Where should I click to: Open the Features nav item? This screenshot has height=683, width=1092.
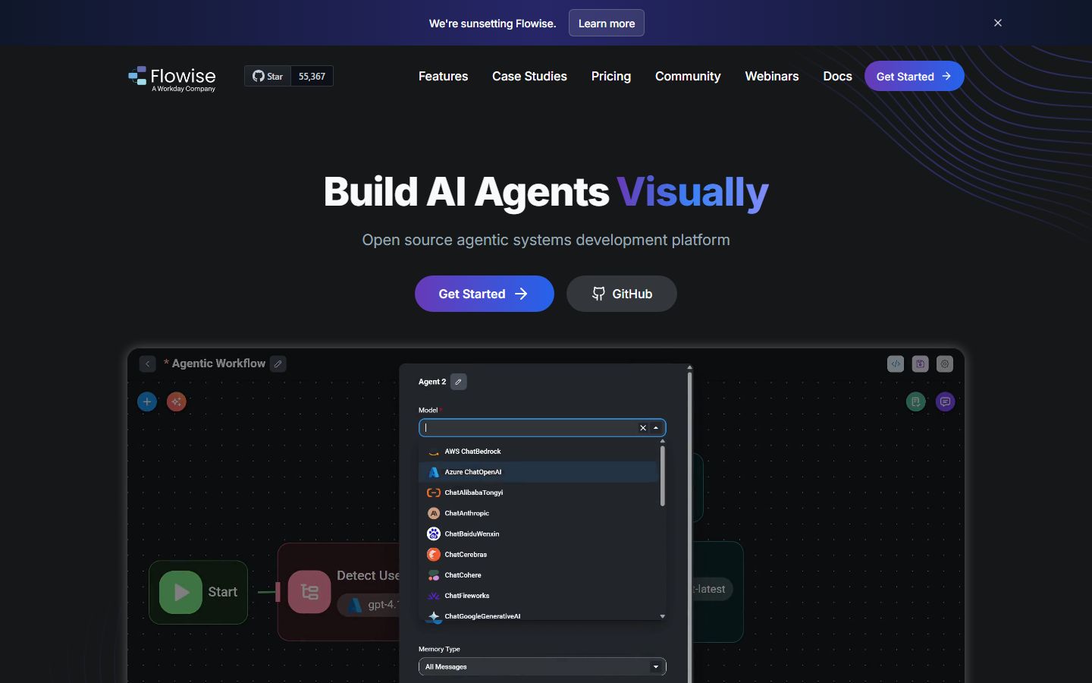point(443,76)
